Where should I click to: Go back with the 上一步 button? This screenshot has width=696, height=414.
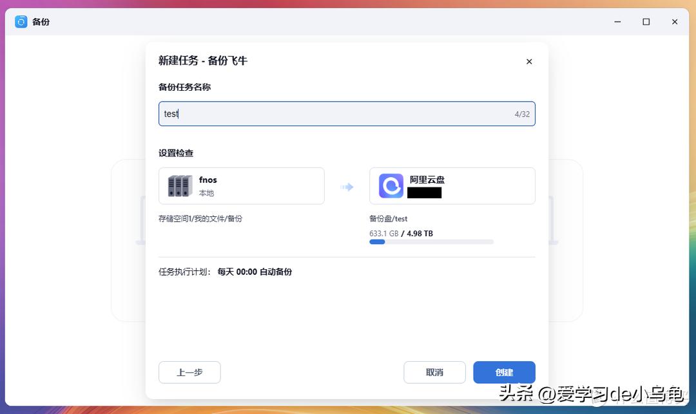click(x=189, y=372)
